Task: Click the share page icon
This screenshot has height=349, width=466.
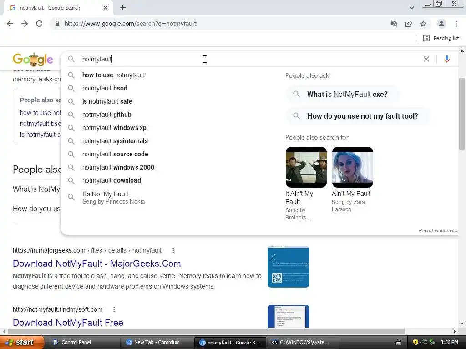Action: tap(409, 24)
